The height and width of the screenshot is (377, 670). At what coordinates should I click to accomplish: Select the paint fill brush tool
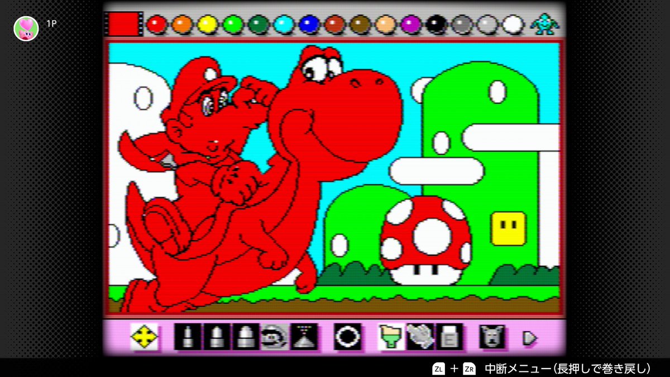point(391,337)
